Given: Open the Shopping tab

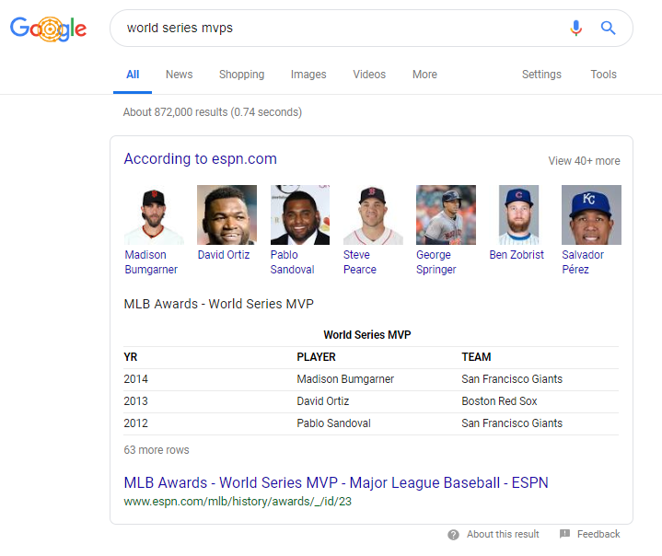Looking at the screenshot, I should tap(241, 75).
